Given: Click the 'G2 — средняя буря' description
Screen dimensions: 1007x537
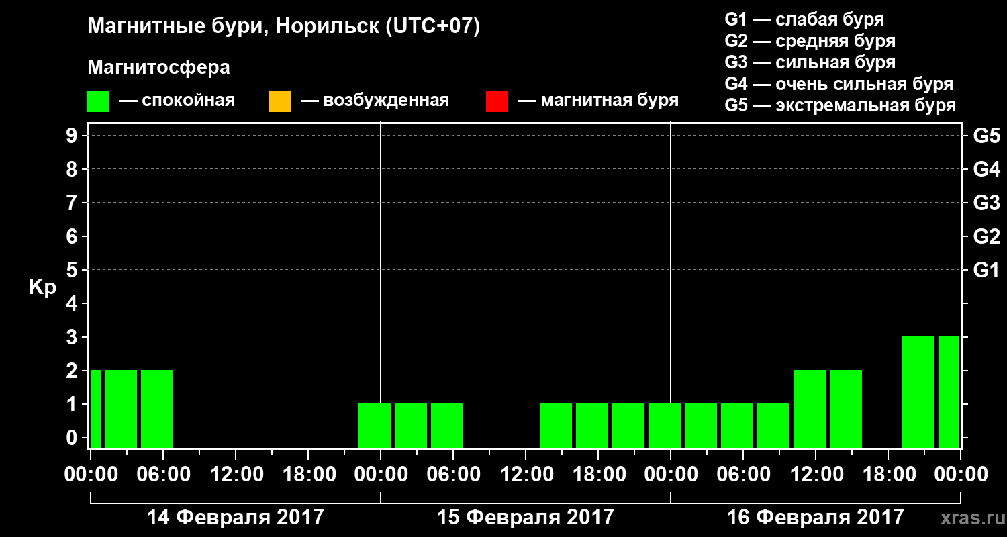Looking at the screenshot, I should point(810,41).
